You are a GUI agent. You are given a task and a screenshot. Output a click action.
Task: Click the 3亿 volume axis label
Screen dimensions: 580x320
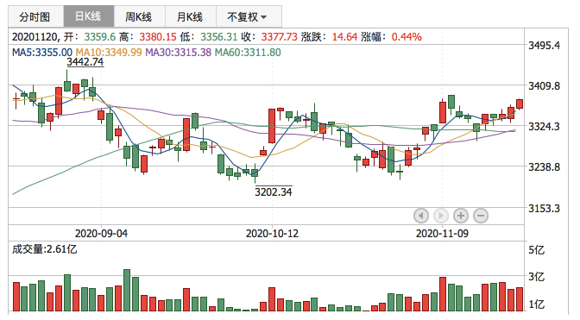536,277
